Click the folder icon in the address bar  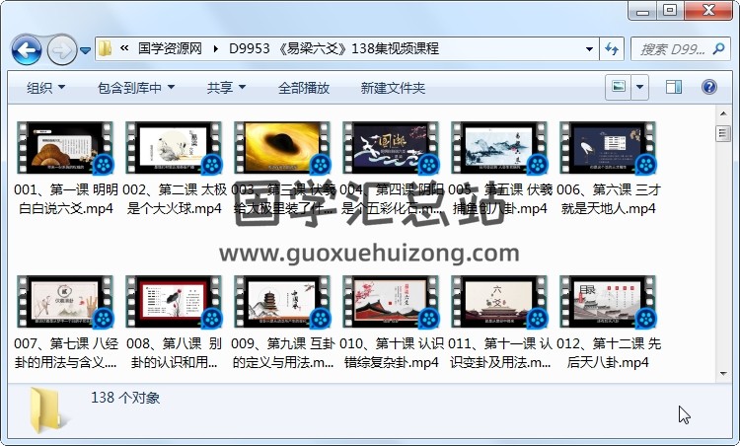click(106, 48)
